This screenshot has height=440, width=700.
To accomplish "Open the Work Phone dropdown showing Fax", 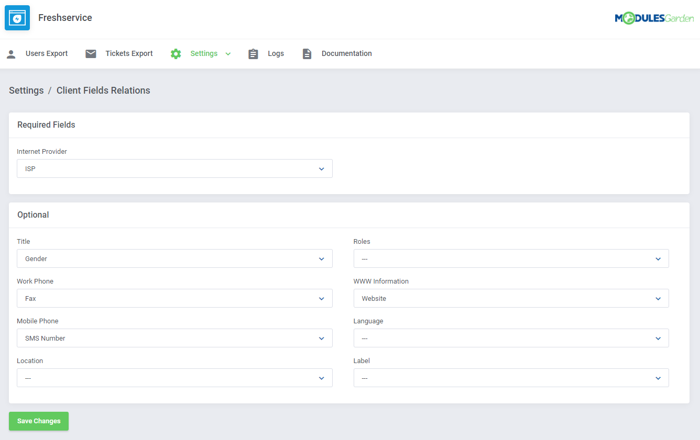I will pyautogui.click(x=174, y=298).
